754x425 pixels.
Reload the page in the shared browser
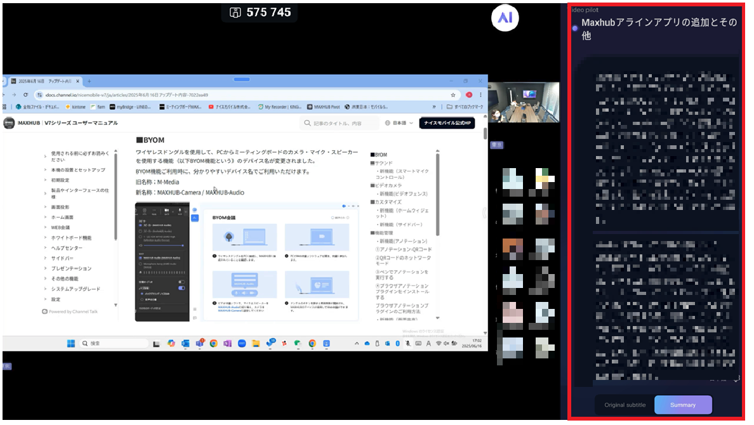[25, 95]
